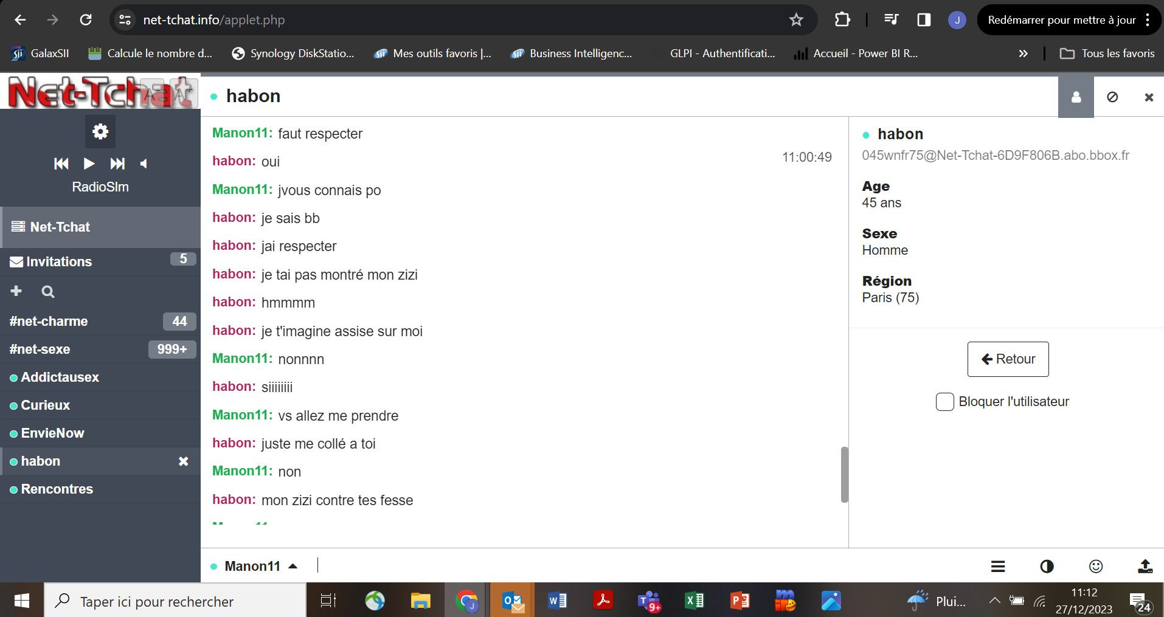Screen dimensions: 1164x617
Task: Open the emoji smiley picker
Action: click(x=1096, y=567)
